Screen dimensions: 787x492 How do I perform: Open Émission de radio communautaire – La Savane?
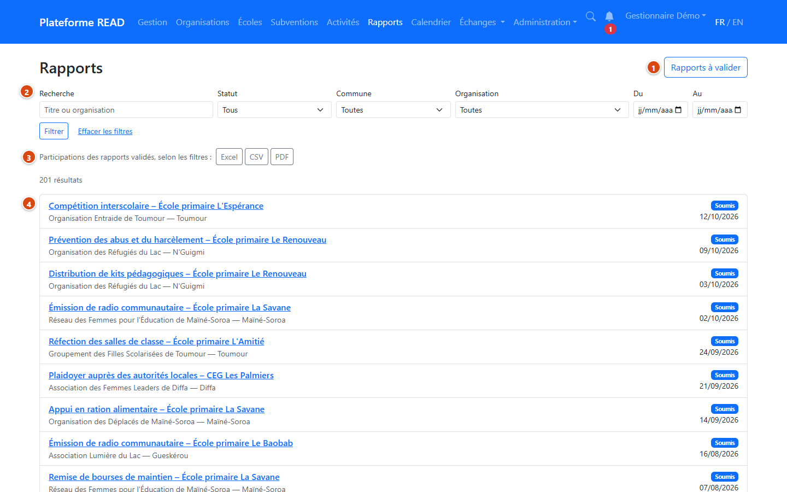169,307
